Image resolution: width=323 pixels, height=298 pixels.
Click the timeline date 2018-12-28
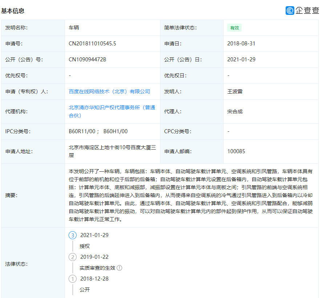[94, 279]
